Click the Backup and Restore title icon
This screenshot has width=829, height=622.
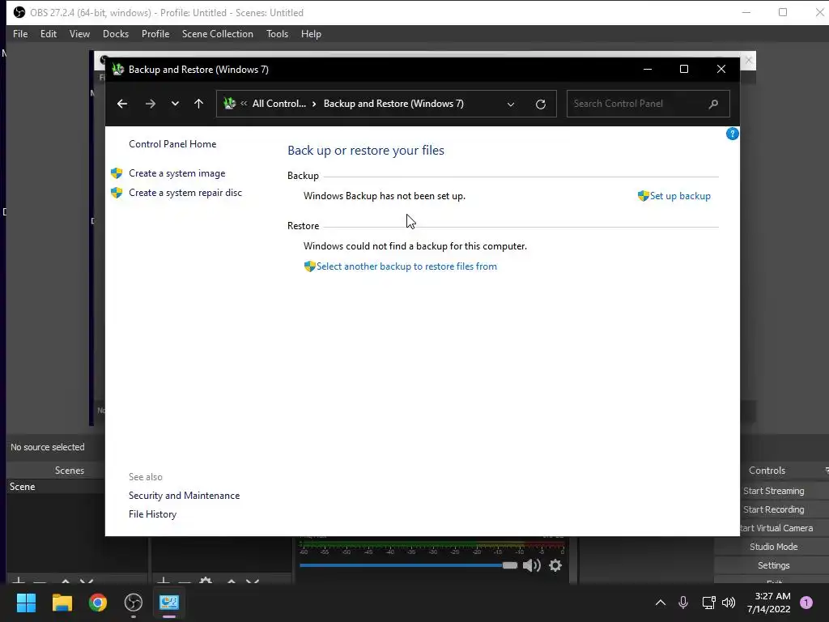118,70
